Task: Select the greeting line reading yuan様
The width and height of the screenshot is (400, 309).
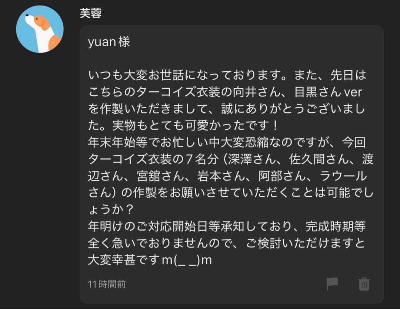Action: pyautogui.click(x=109, y=42)
